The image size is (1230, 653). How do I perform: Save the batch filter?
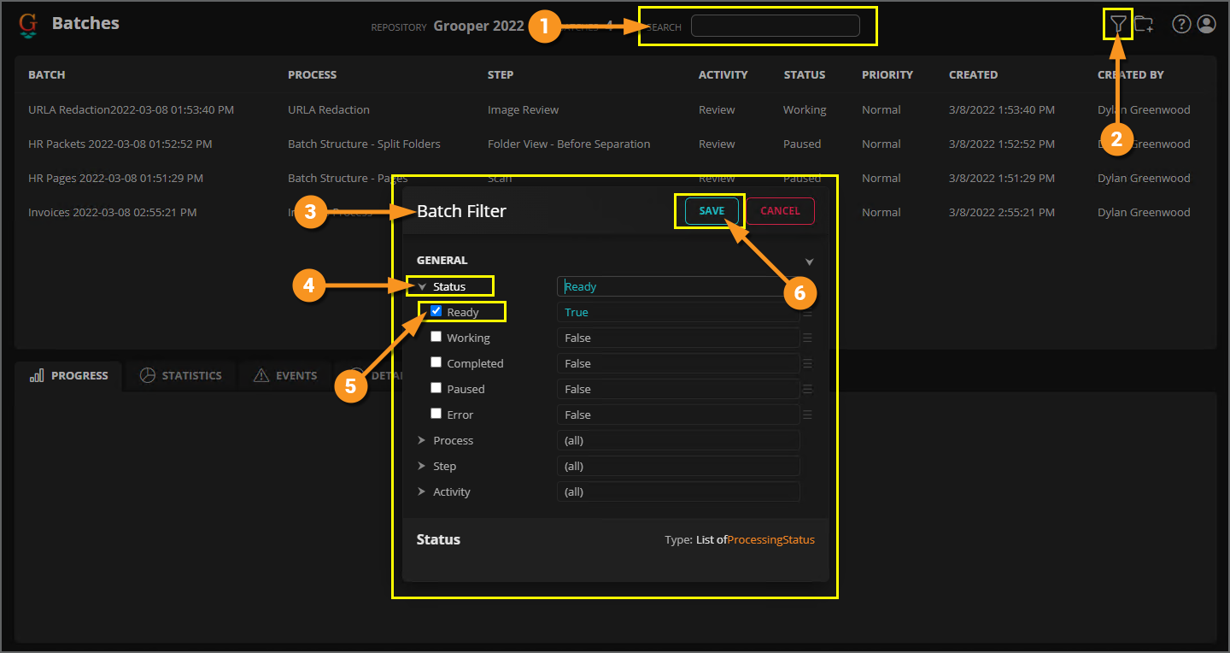click(712, 210)
